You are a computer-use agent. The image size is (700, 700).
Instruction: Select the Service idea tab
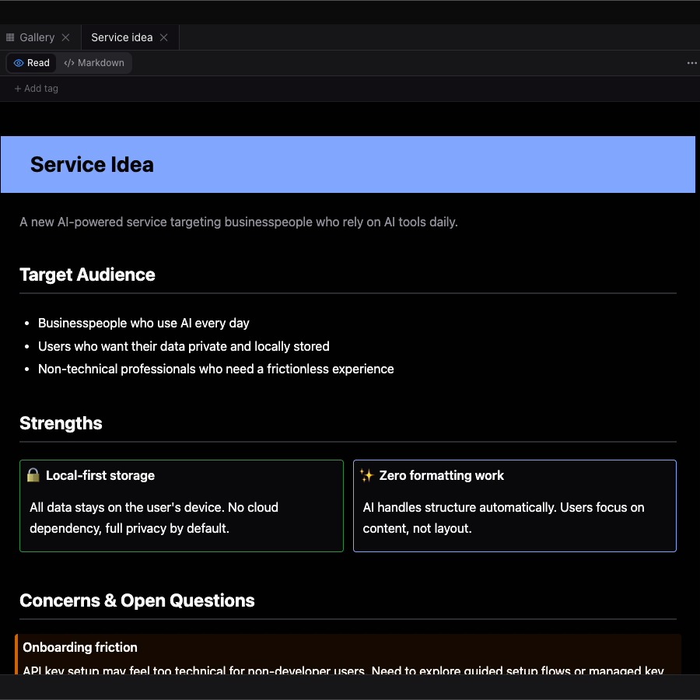point(122,37)
